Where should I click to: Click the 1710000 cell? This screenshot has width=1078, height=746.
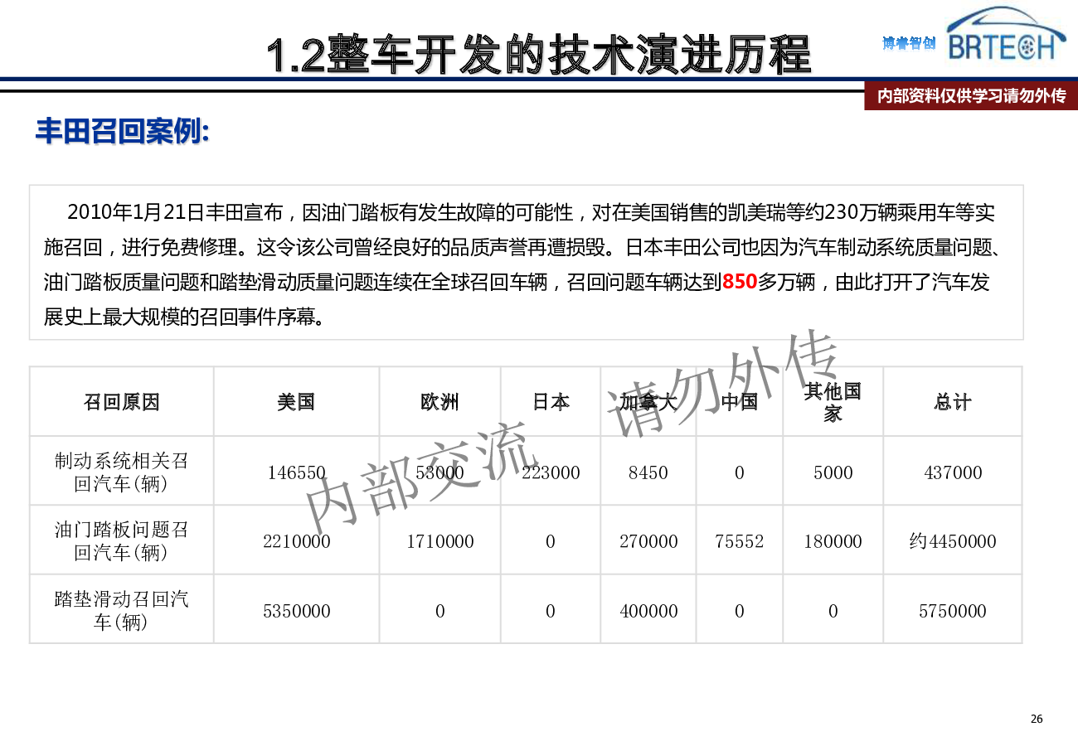439,541
